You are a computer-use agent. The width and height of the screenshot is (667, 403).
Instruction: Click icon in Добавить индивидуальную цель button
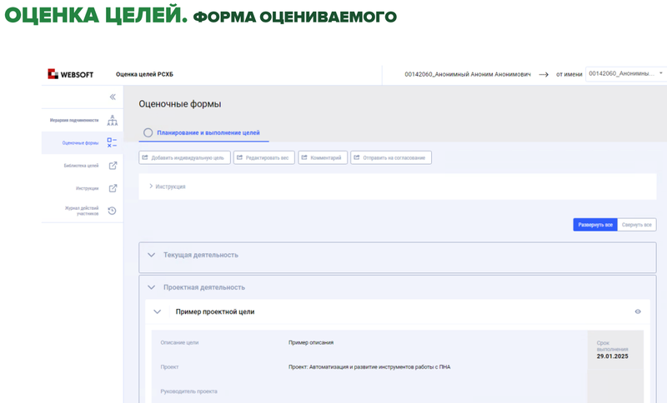(144, 157)
